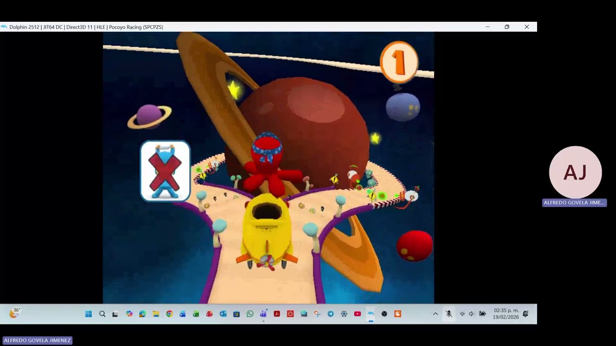Click the Dolphin logo in title bar

4,27
